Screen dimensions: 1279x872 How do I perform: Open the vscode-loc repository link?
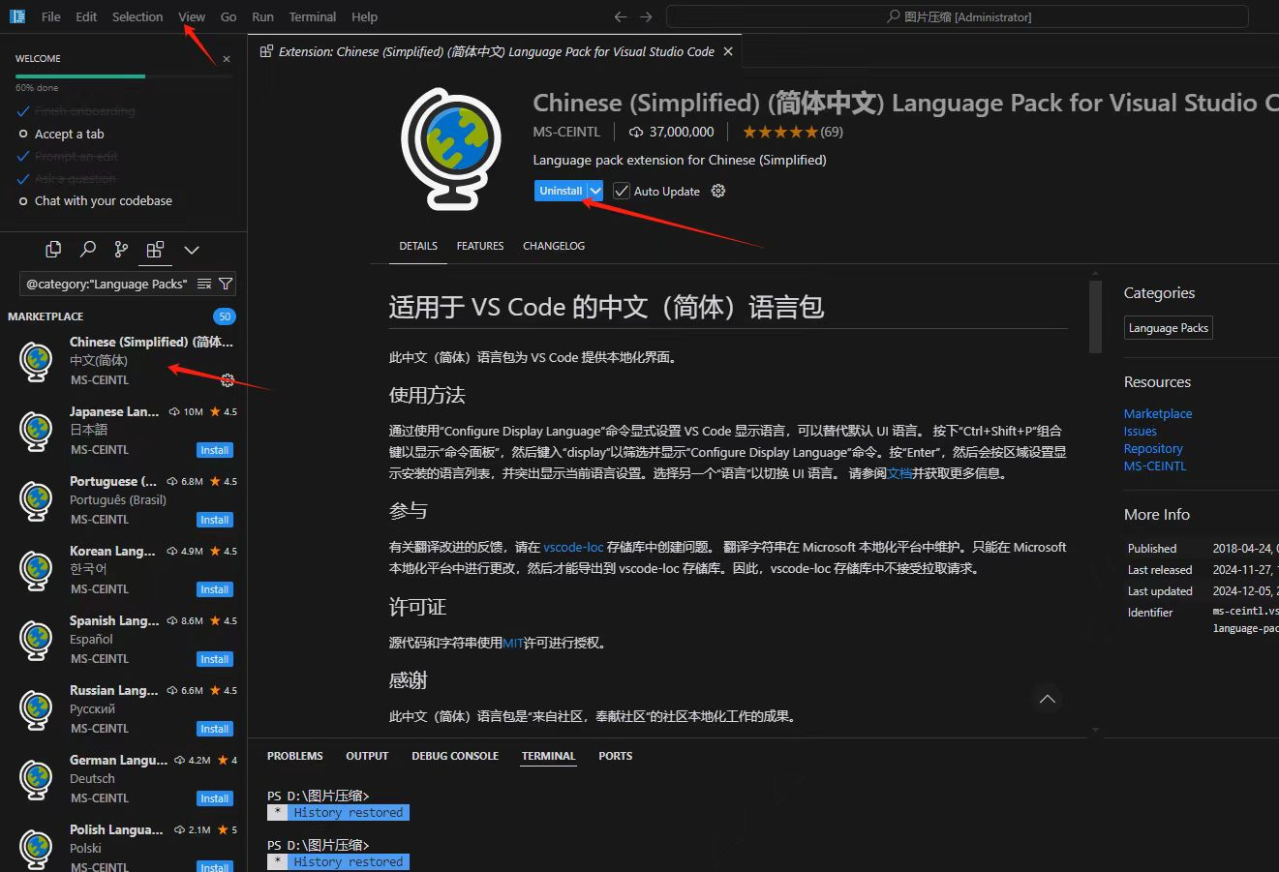[x=573, y=547]
